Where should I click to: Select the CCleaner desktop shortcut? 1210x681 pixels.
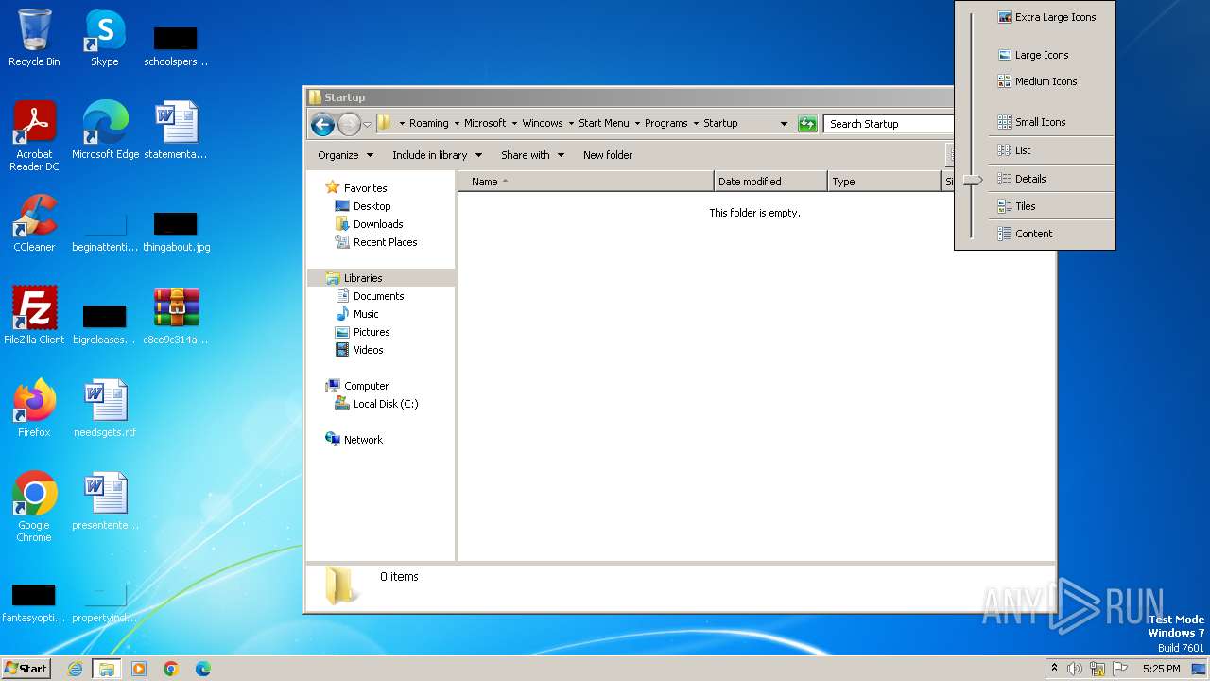[x=34, y=223]
